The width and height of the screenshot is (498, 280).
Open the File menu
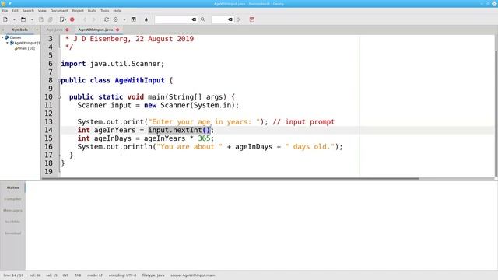[5, 10]
